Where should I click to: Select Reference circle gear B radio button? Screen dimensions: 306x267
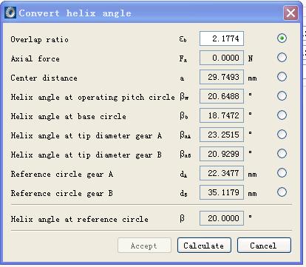(x=282, y=192)
